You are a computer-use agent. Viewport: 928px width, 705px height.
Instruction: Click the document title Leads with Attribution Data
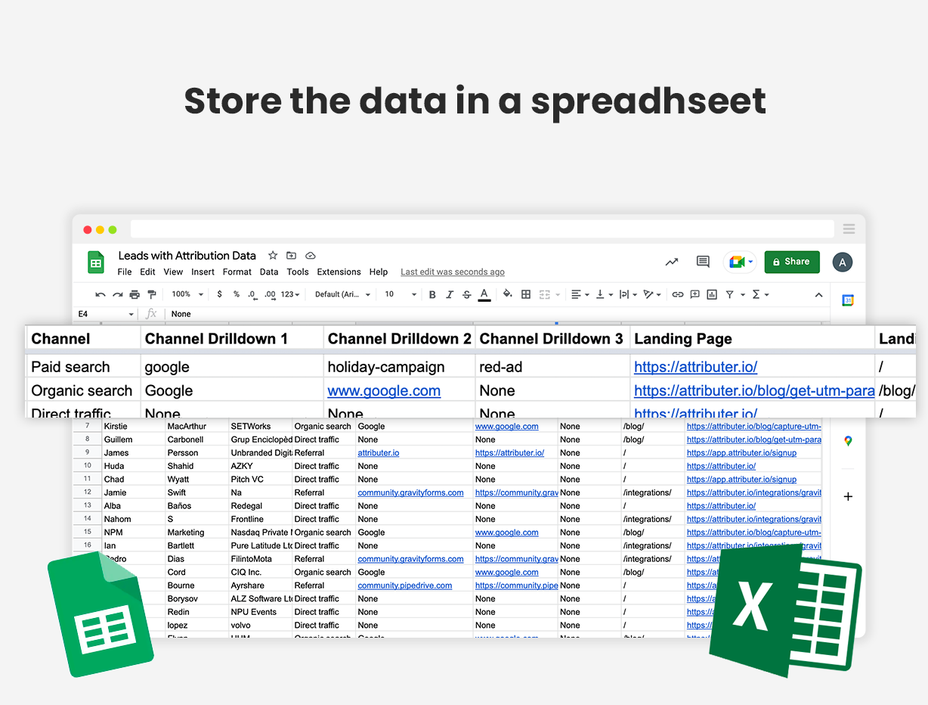click(187, 256)
